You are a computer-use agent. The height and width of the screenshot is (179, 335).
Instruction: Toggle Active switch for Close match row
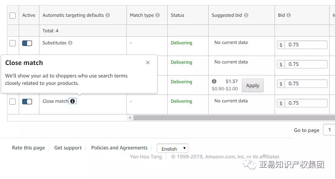pos(27,102)
